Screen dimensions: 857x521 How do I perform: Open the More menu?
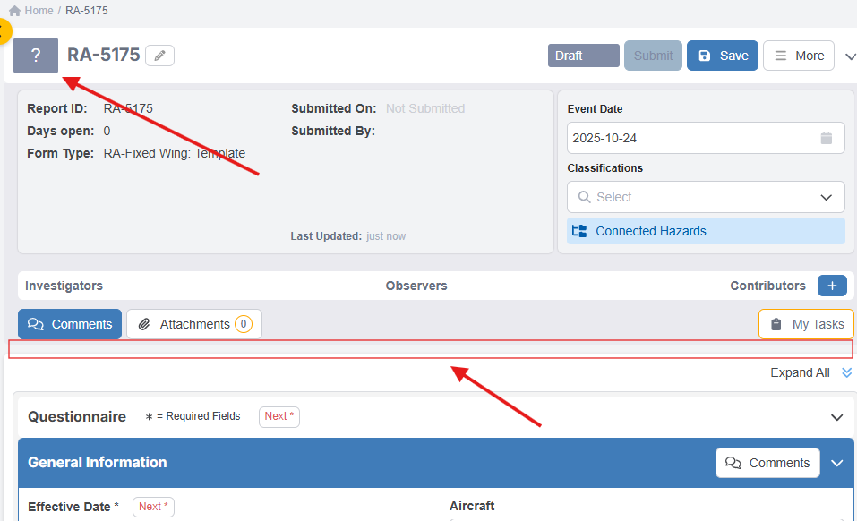(799, 56)
